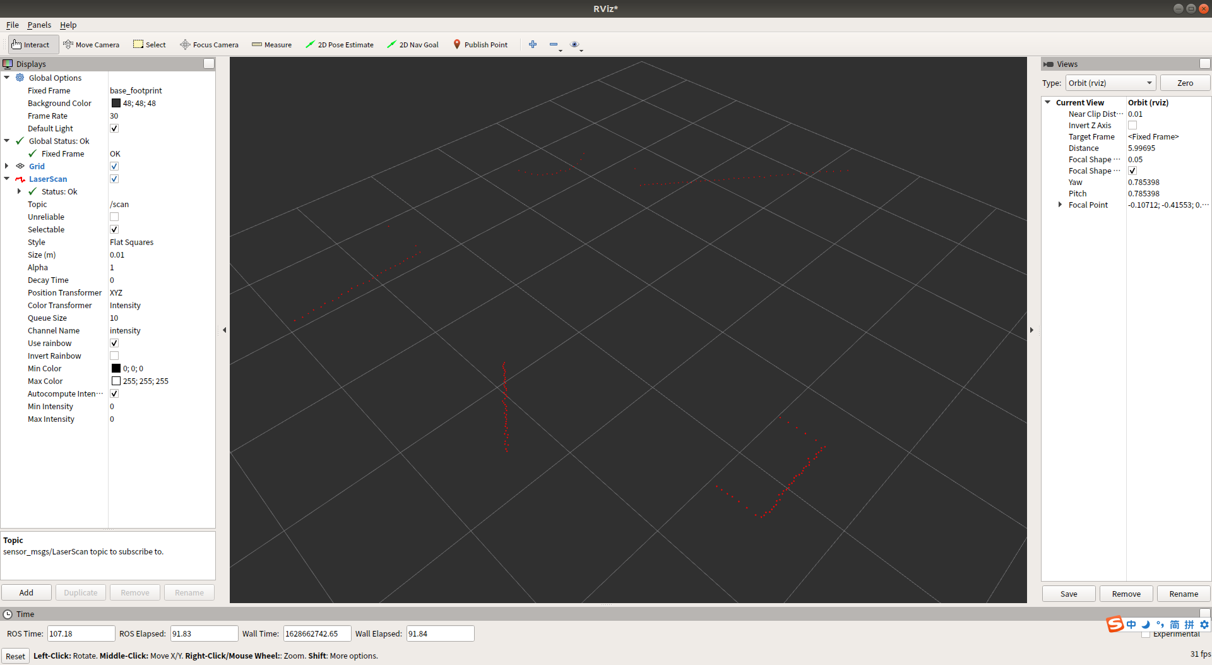1212x665 pixels.
Task: Click the blue plus add-tool icon
Action: pos(533,44)
